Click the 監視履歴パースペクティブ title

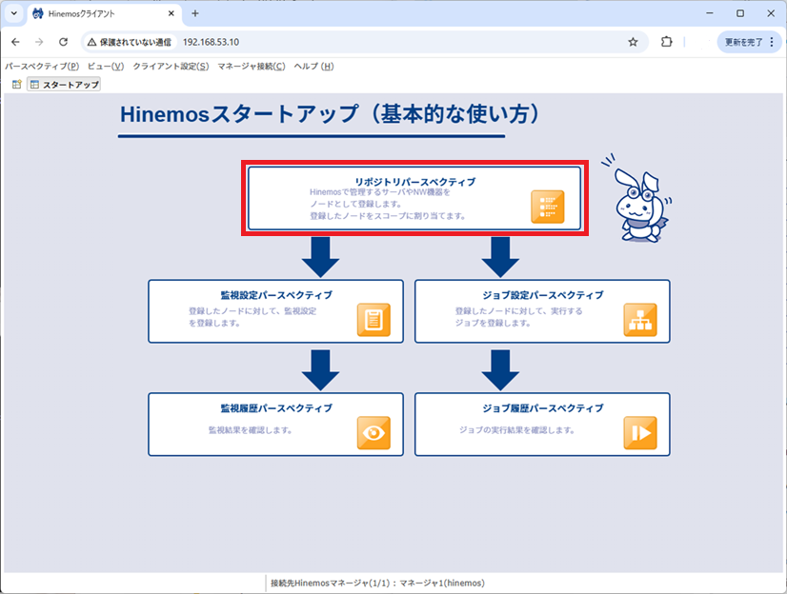coord(276,408)
